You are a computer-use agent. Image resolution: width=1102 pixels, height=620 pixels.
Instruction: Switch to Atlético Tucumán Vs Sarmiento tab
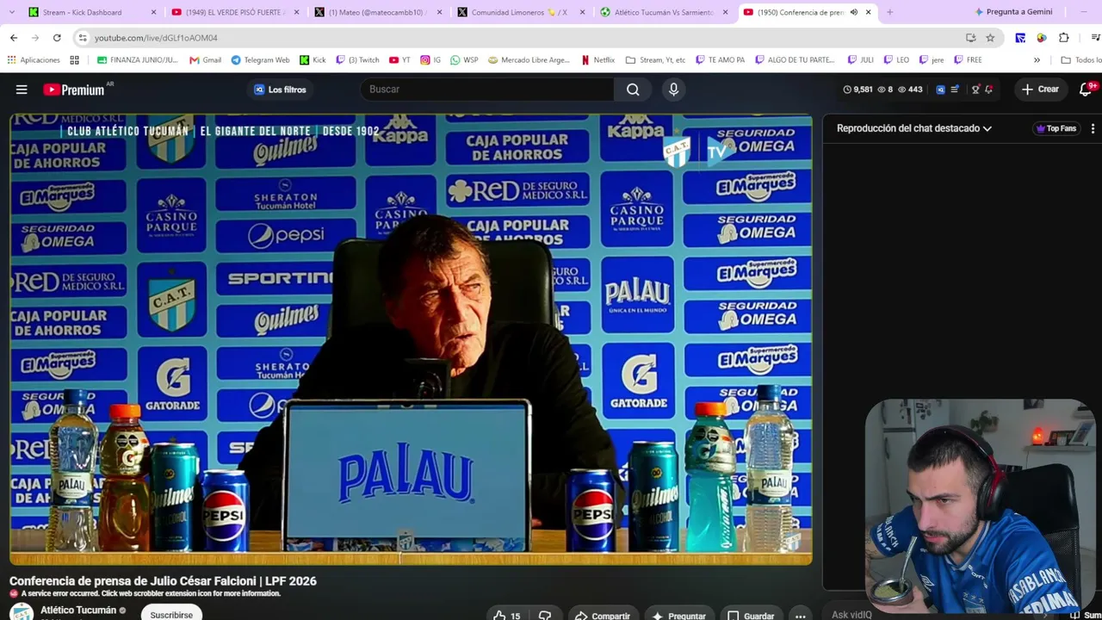[x=663, y=12]
